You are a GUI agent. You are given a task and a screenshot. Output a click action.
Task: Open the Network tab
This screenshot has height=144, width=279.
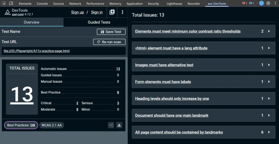pos(75,4)
